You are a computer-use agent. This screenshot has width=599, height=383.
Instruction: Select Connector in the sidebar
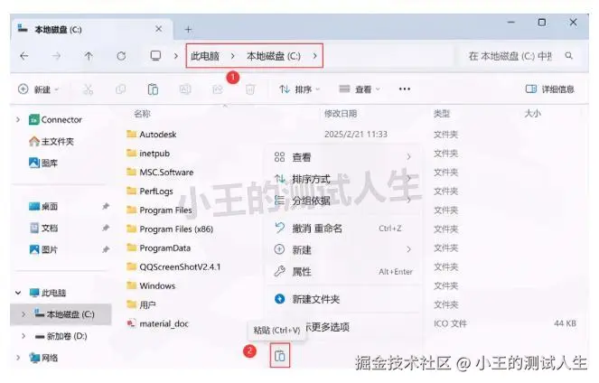pyautogui.click(x=55, y=119)
